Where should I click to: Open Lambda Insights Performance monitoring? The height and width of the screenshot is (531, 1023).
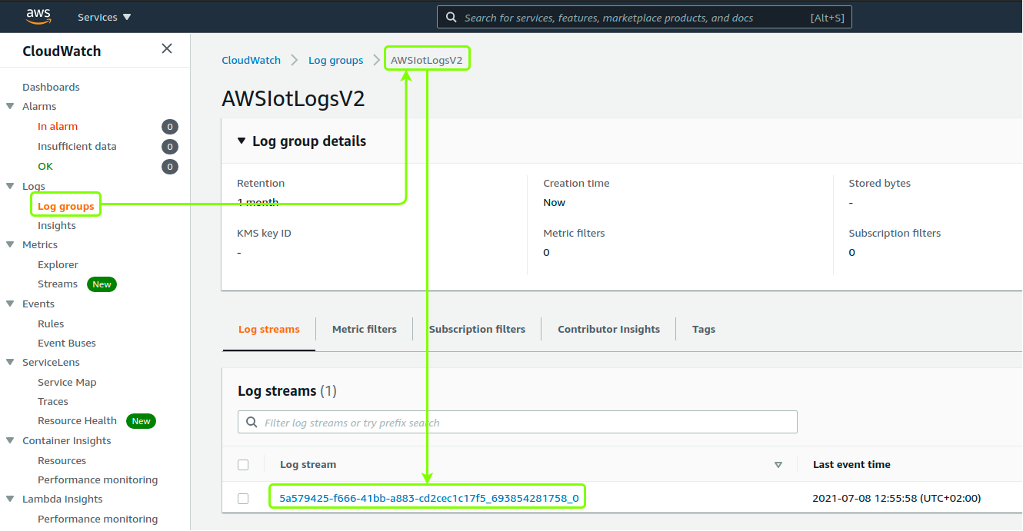click(98, 519)
